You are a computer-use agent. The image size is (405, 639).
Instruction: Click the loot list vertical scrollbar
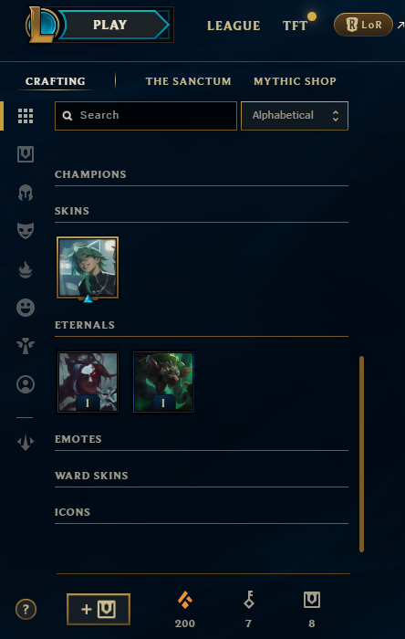tap(361, 454)
